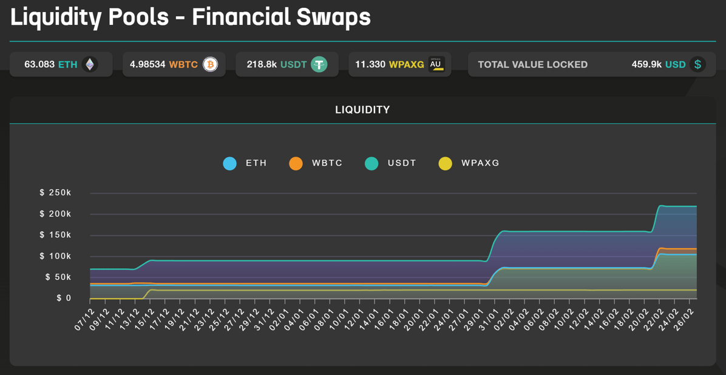Click the Bitcoin icon beside 4.98534 WBTC

pos(209,64)
